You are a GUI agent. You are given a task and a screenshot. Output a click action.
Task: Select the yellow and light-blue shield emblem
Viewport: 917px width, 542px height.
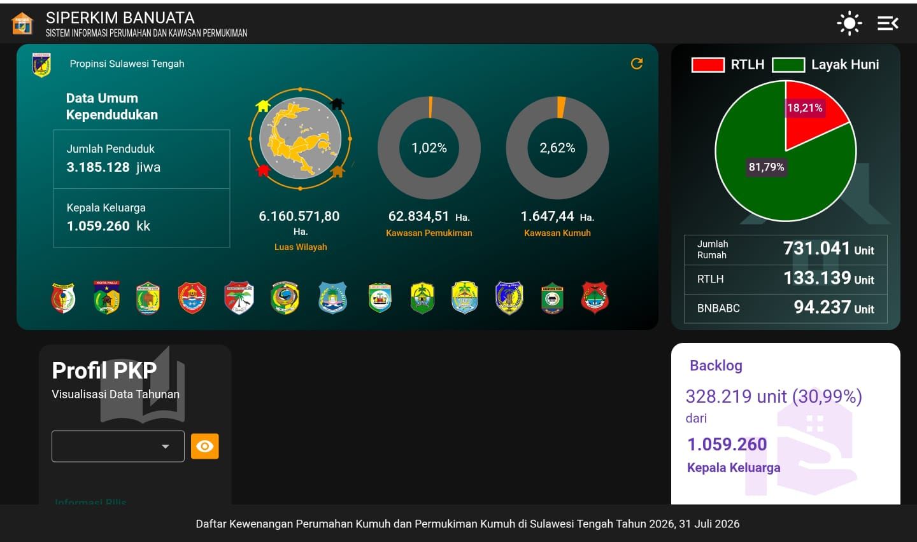[x=465, y=298]
